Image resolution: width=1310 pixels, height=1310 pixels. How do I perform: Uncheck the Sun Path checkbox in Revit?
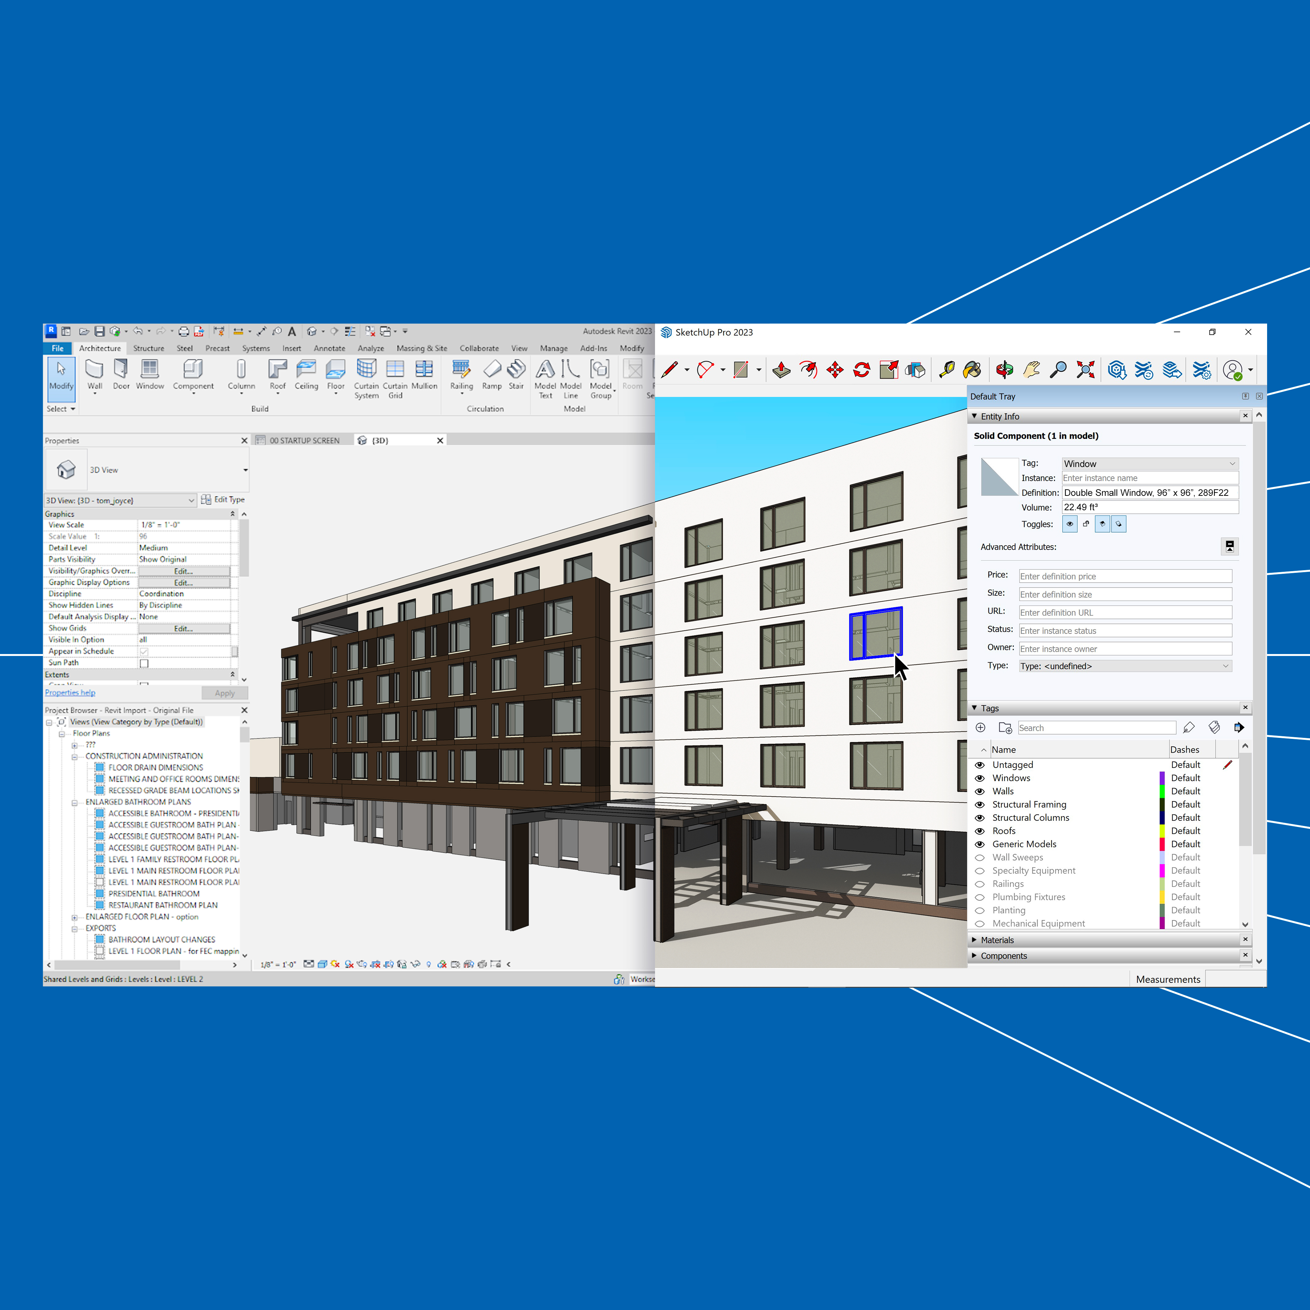point(144,663)
